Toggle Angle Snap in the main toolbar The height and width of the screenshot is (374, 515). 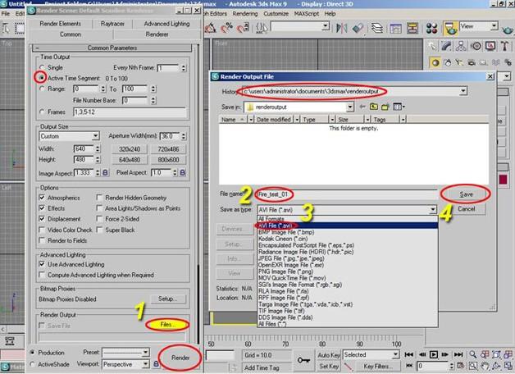coord(210,28)
